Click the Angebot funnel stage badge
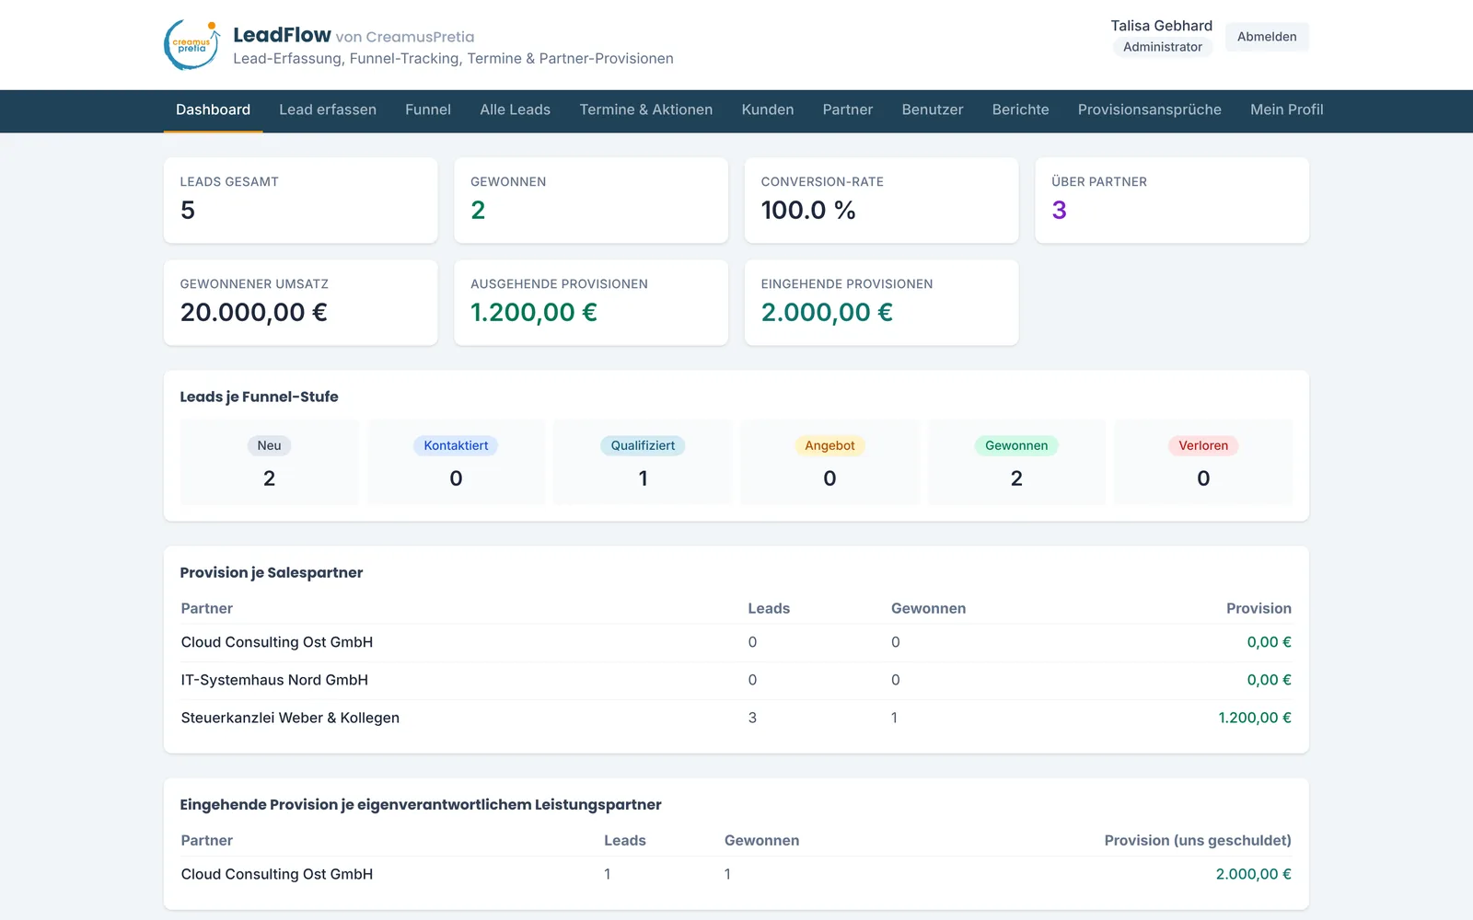The image size is (1473, 920). [x=829, y=445]
